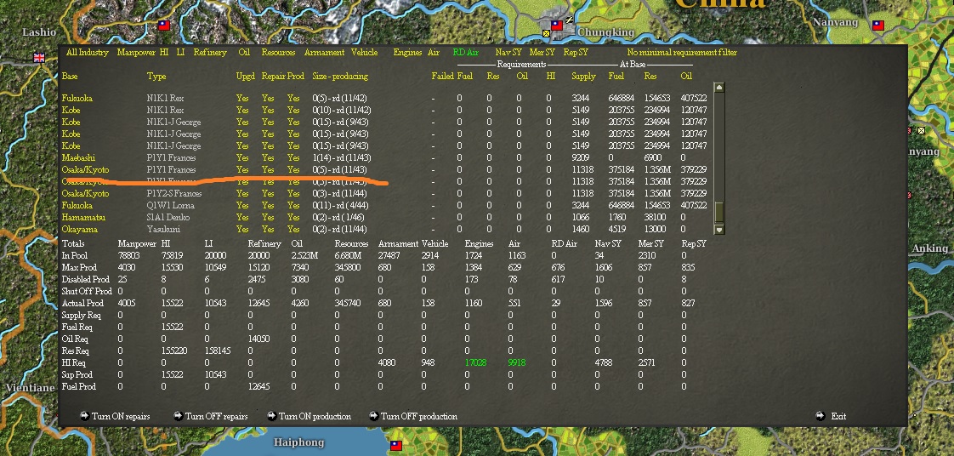Select the S1A1 Denko aircraft type
This screenshot has width=954, height=456.
tap(168, 217)
